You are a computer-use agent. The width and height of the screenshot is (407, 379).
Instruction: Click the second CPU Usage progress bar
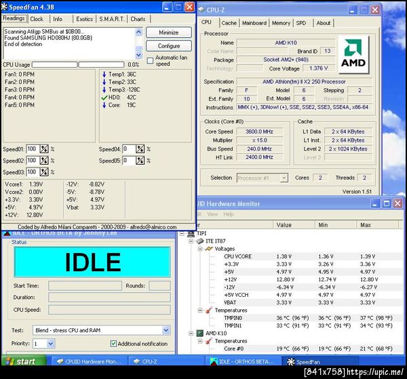(101, 64)
